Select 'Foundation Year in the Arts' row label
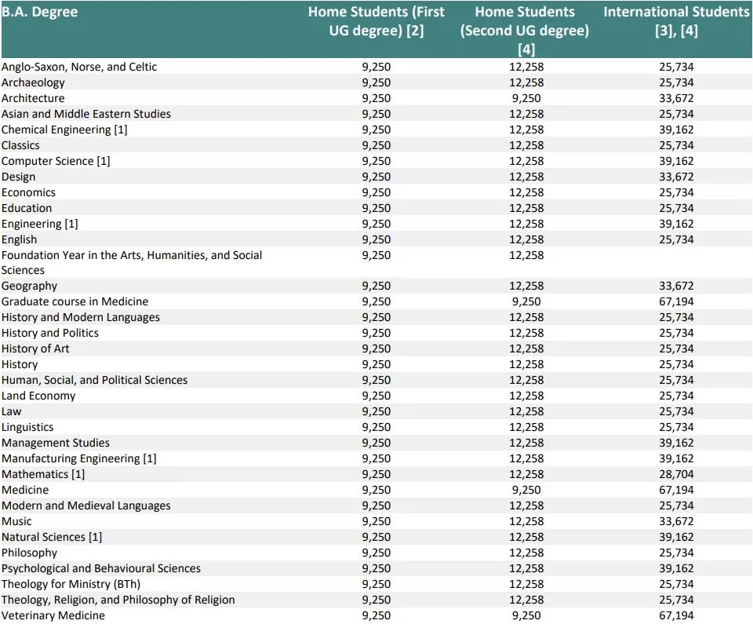 pos(132,262)
